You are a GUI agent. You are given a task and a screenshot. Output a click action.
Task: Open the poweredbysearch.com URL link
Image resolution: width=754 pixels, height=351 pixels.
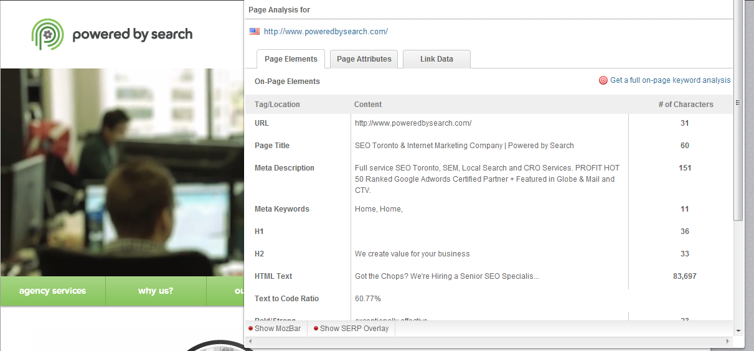326,31
